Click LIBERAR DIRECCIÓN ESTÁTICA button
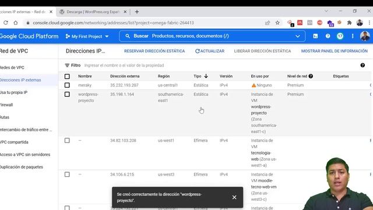This screenshot has height=210, width=373. (262, 51)
